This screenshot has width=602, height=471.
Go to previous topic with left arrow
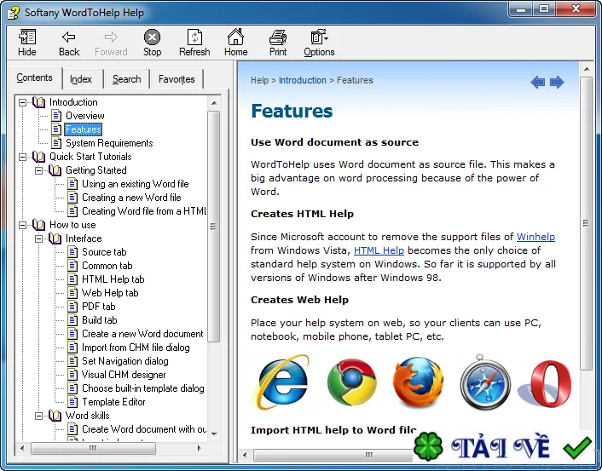(x=537, y=82)
